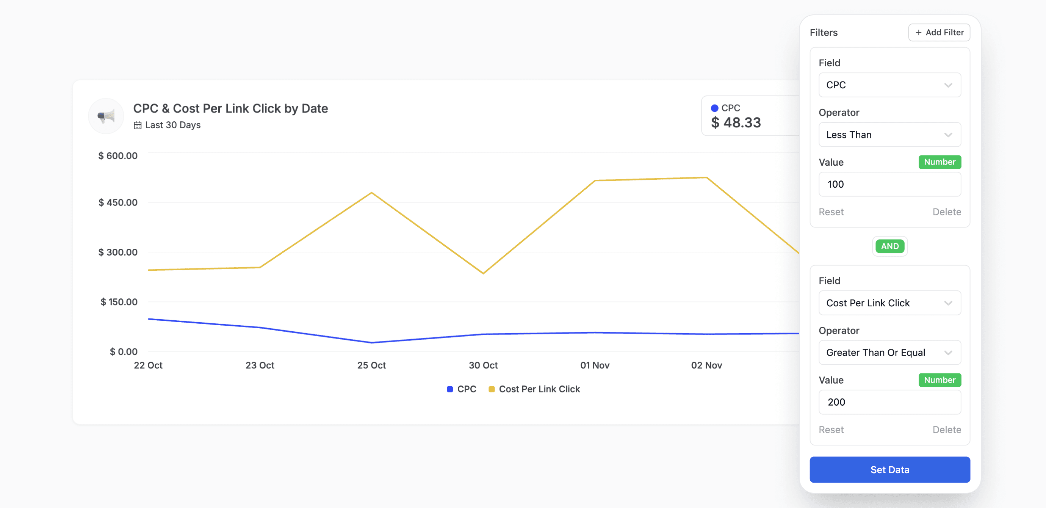Image resolution: width=1046 pixels, height=508 pixels.
Task: Click the calendar icon beside Last 30 Days
Action: [x=138, y=125]
